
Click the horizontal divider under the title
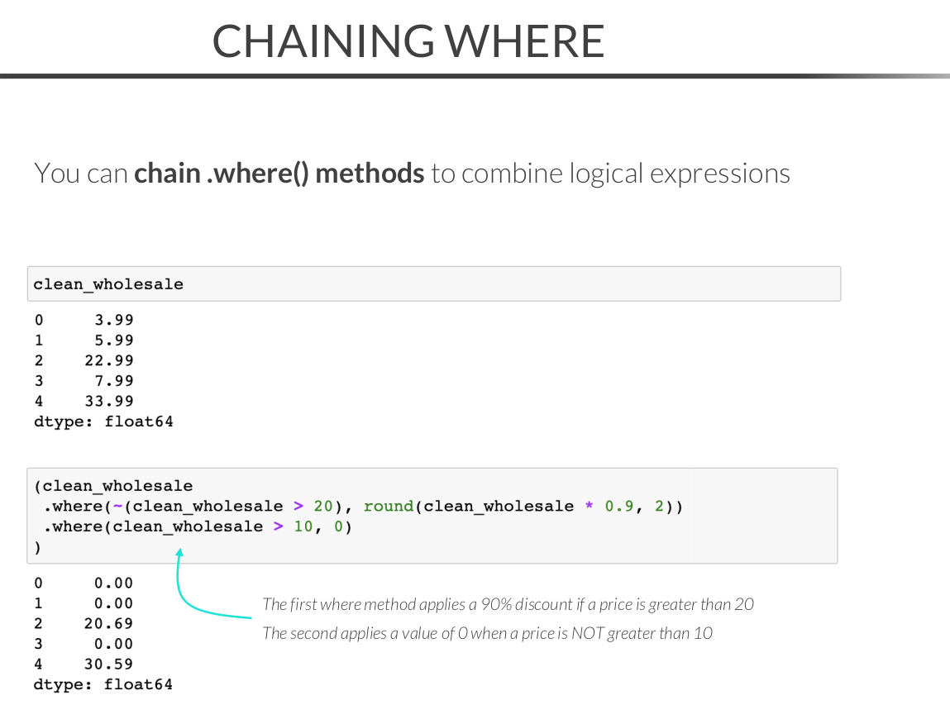point(475,76)
